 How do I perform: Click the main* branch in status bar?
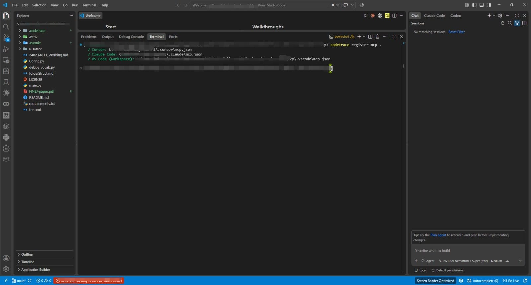[x=19, y=281]
